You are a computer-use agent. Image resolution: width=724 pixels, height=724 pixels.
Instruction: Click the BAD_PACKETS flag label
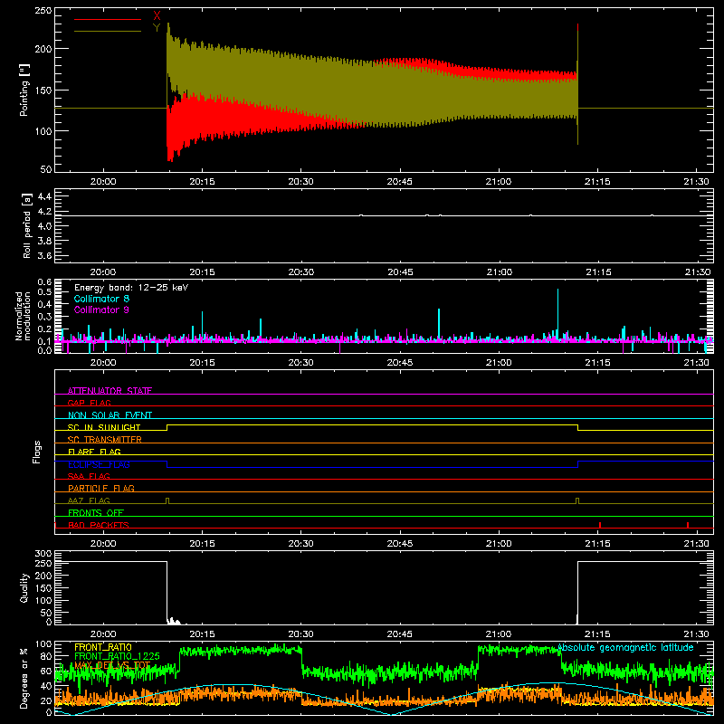[99, 525]
